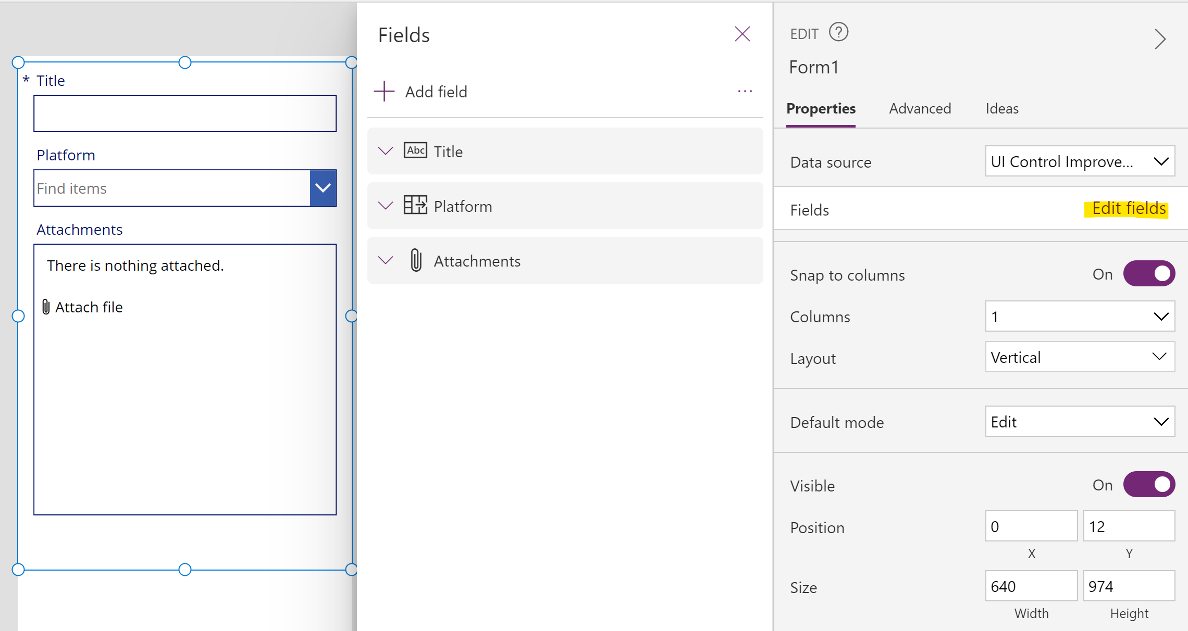The width and height of the screenshot is (1188, 631).
Task: Collapse the Attachments field section
Action: (385, 260)
